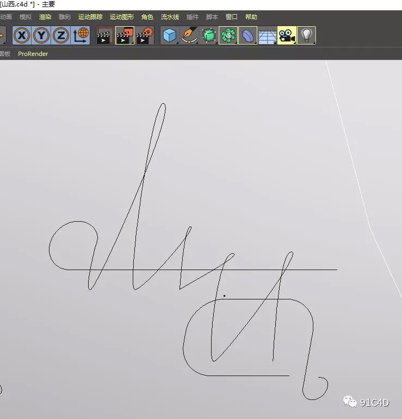
Task: Add a camera object
Action: [287, 36]
